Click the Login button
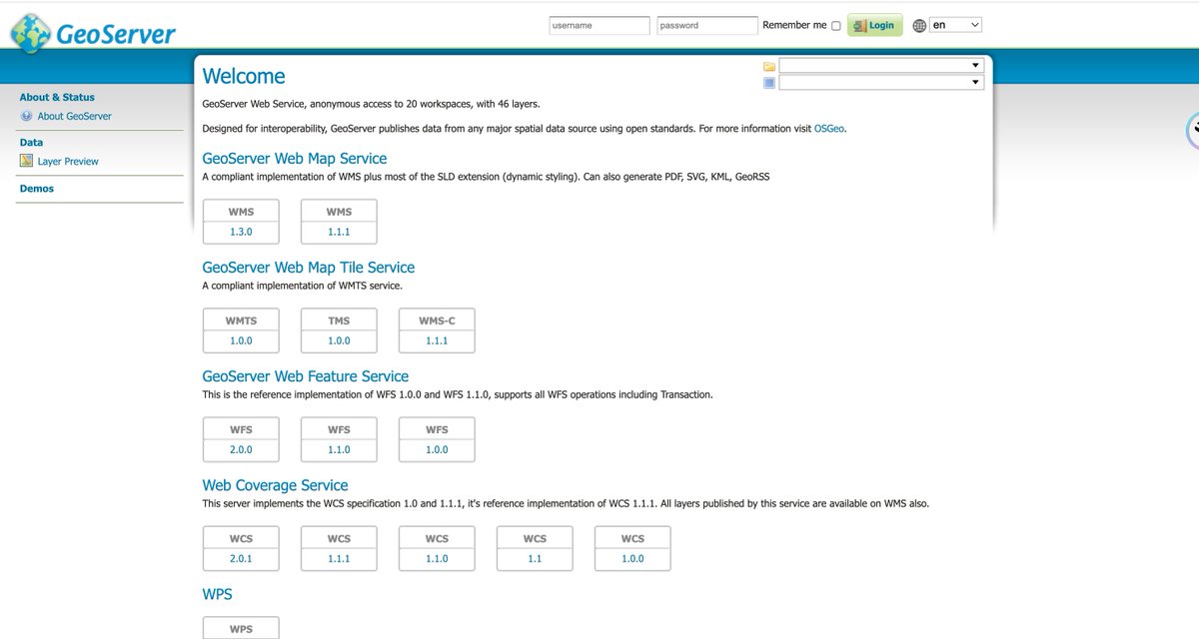Image resolution: width=1199 pixels, height=639 pixels. pos(875,25)
